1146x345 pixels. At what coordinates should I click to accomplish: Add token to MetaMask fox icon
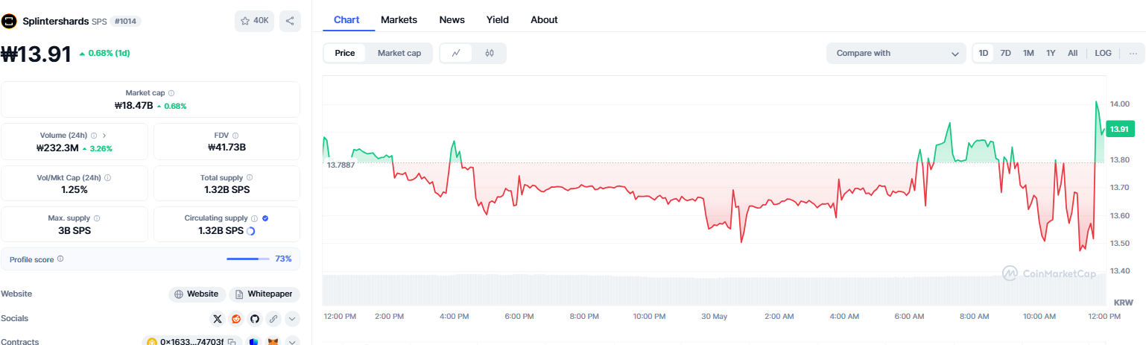click(x=273, y=341)
